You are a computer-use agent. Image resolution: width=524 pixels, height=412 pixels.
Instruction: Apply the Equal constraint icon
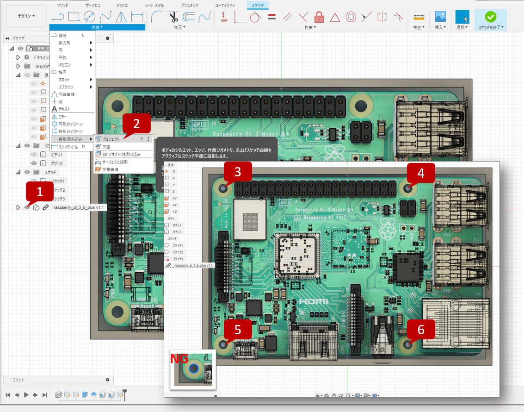tap(272, 16)
